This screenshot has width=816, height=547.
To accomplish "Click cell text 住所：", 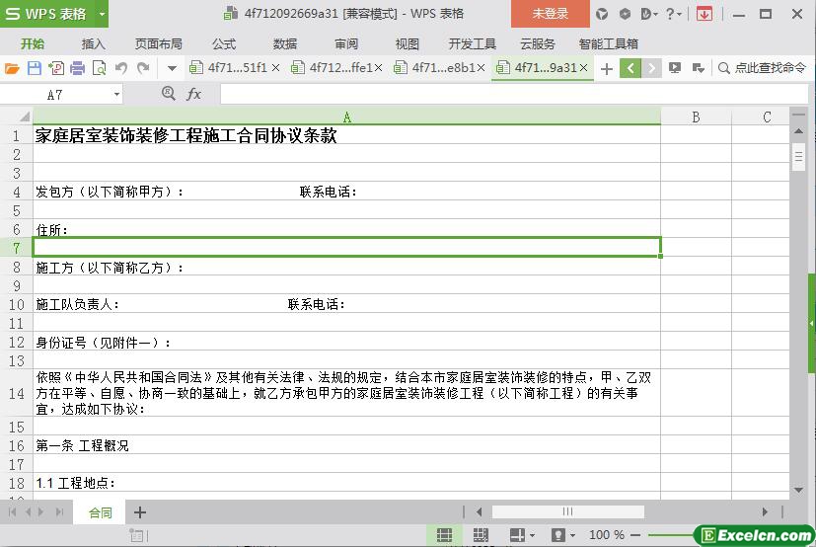I will [51, 230].
